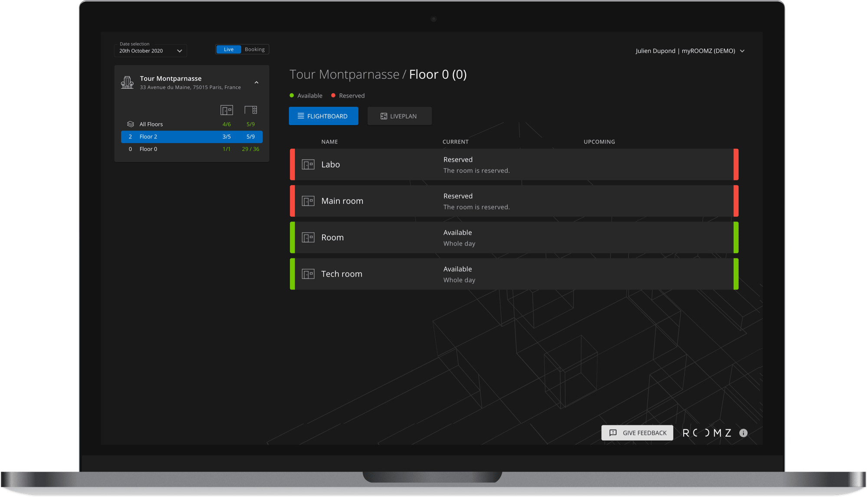Click the Flightboard list icon
Screen dimensions: 867x497
click(x=301, y=116)
